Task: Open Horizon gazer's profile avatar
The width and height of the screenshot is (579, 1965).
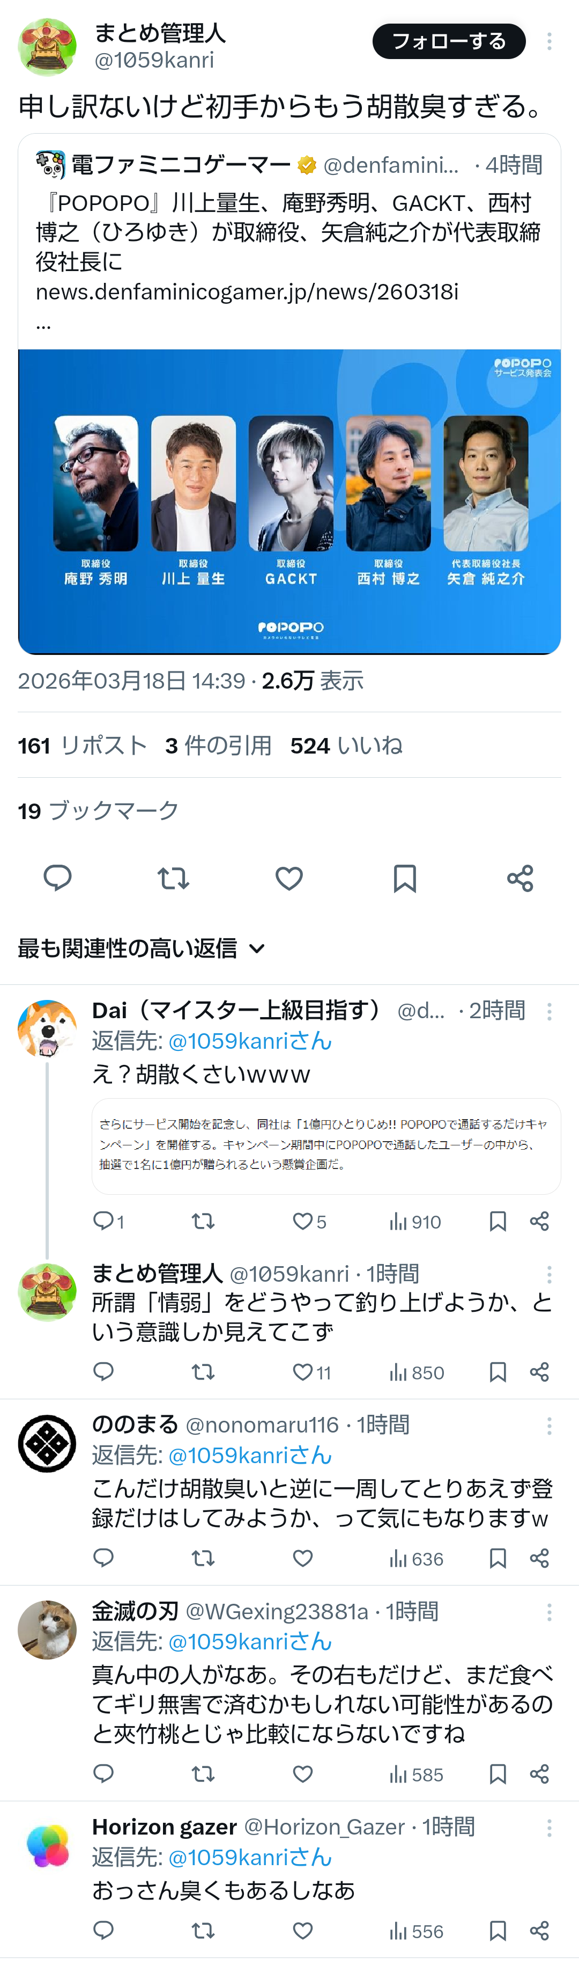Action: 47,1845
